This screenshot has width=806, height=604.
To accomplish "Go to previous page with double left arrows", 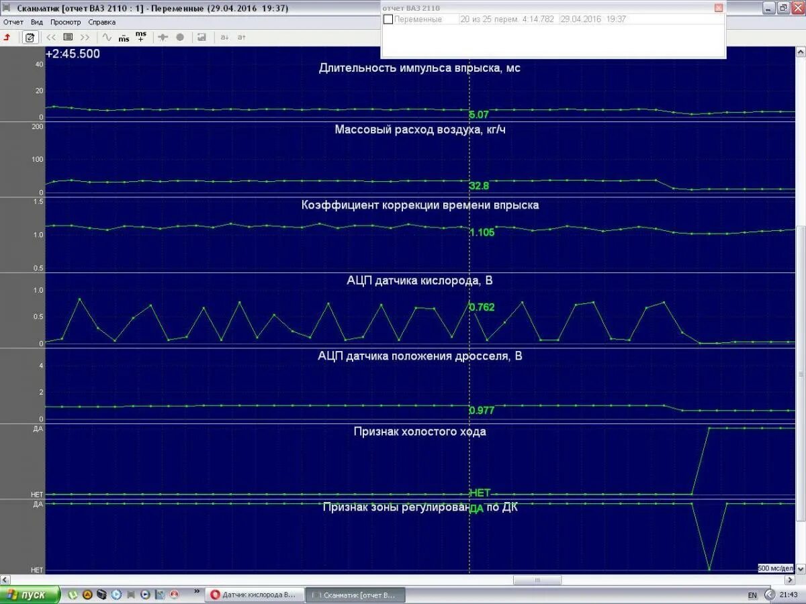I will coord(51,37).
